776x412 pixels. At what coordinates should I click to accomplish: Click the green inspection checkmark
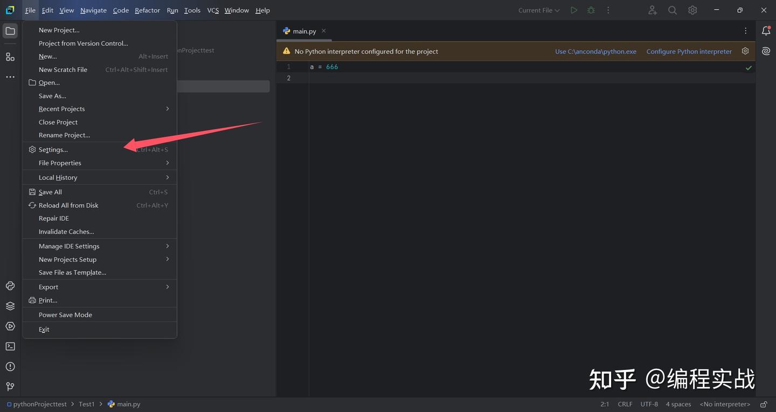749,68
